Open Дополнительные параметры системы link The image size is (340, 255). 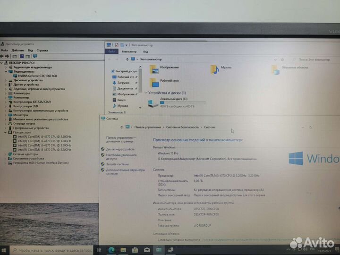click(x=125, y=172)
